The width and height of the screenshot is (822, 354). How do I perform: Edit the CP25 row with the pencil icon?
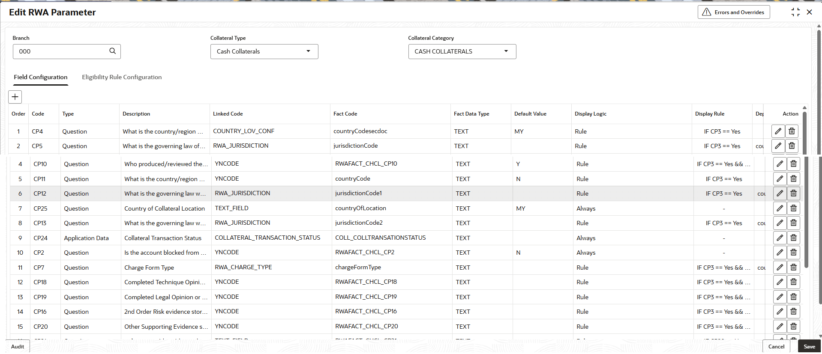point(780,208)
